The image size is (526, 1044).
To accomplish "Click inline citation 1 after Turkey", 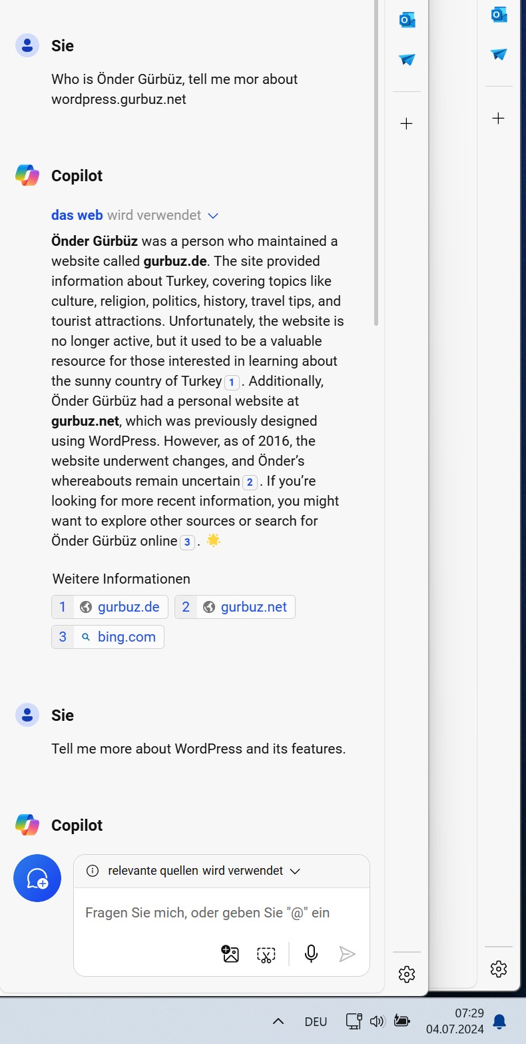I will pyautogui.click(x=232, y=382).
